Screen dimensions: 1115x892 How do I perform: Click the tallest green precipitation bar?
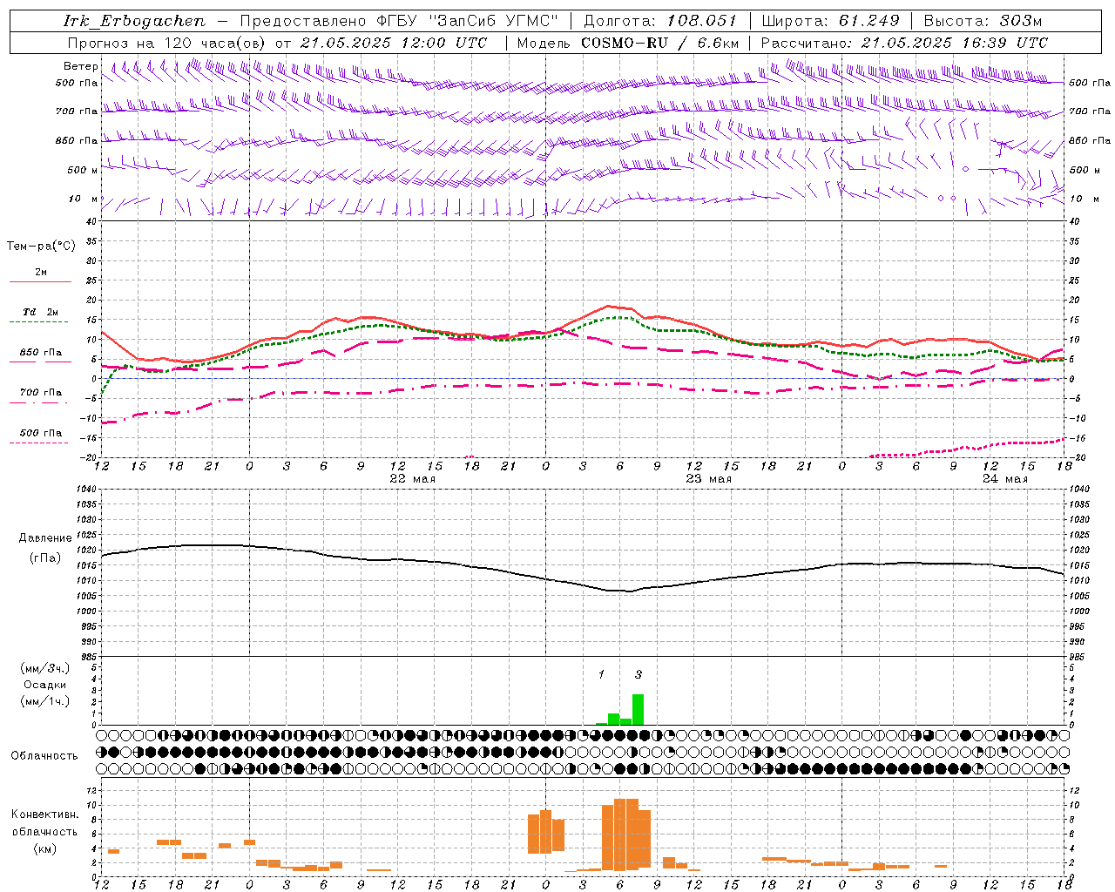[639, 709]
